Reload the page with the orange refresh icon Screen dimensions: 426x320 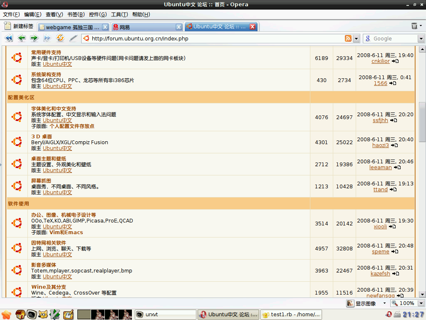pyautogui.click(x=60, y=38)
